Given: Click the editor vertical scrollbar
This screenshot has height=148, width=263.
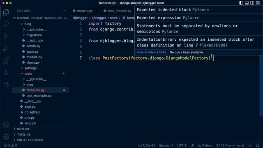Looking at the screenshot, I should 261,86.
